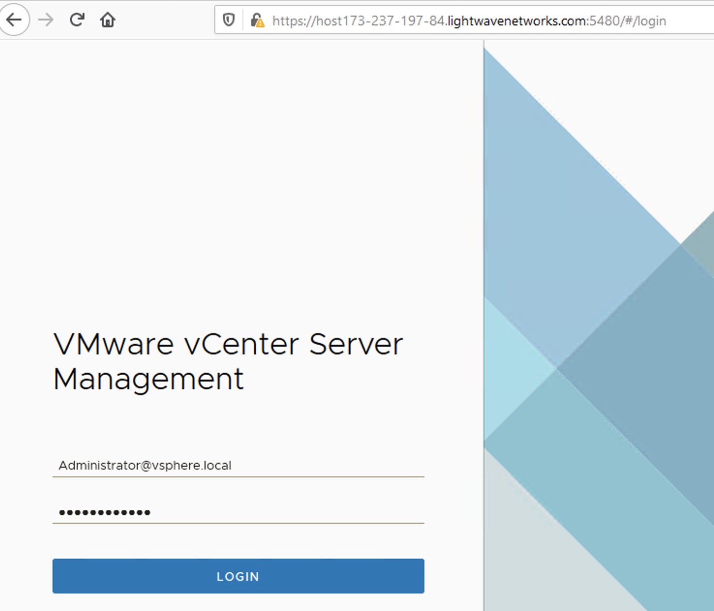Image resolution: width=714 pixels, height=611 pixels.
Task: Click the blue LOGIN button
Action: (238, 576)
